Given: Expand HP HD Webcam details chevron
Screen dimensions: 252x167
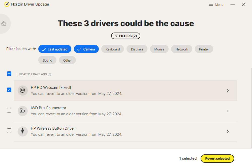Looking at the screenshot, I should pyautogui.click(x=228, y=91).
